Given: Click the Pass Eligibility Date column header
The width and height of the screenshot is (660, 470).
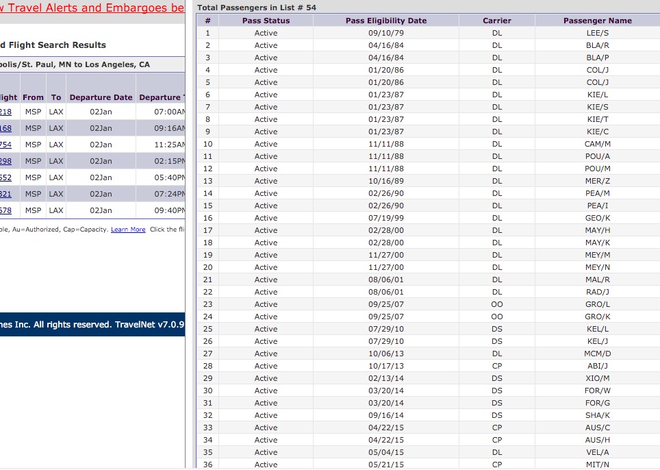Looking at the screenshot, I should point(385,21).
